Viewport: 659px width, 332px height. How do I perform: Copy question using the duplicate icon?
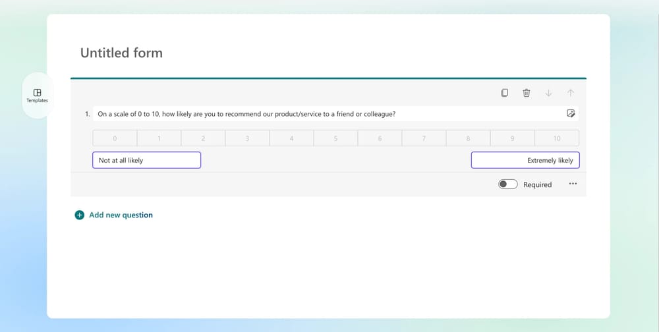point(504,93)
